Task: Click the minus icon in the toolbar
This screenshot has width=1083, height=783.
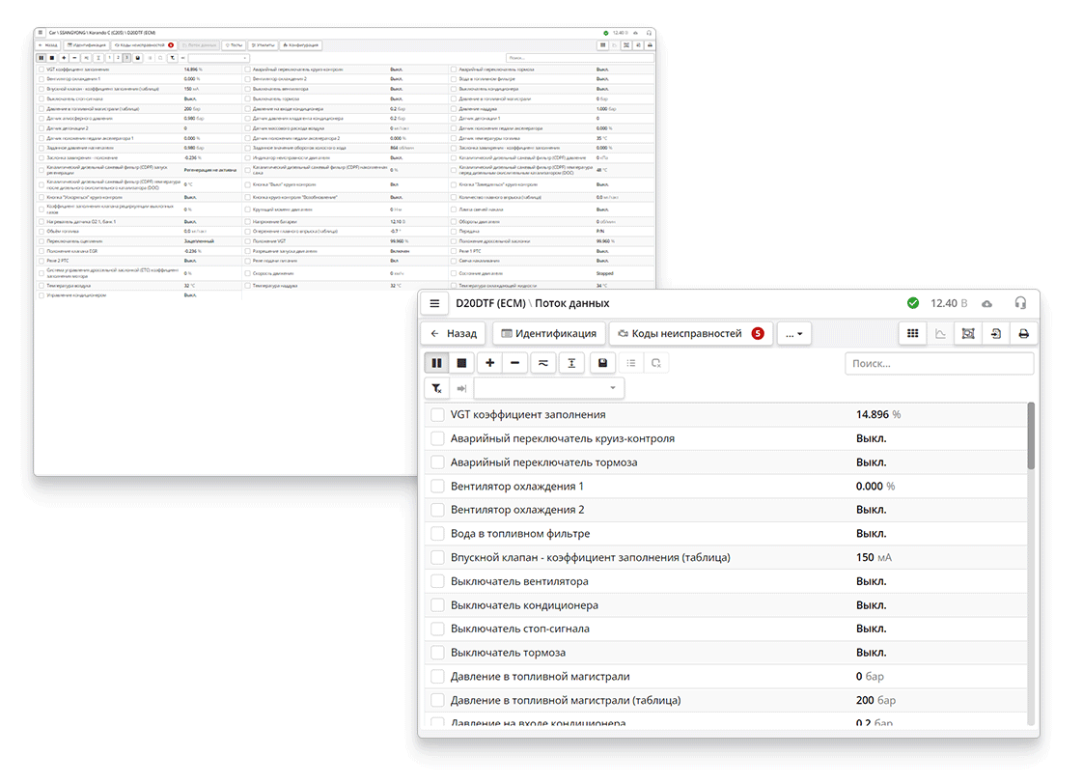Action: (514, 363)
